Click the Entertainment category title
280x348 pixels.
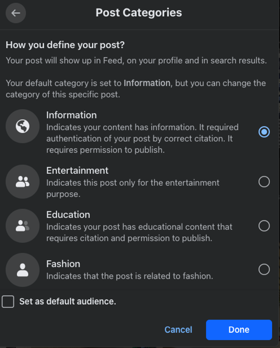(77, 170)
